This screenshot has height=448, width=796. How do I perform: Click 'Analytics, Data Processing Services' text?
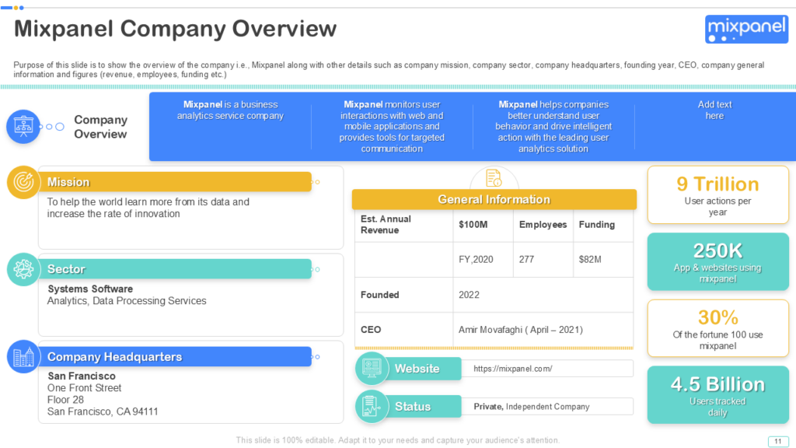(127, 301)
